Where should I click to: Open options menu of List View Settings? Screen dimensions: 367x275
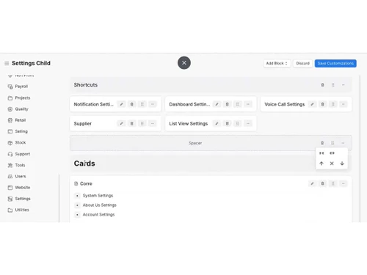tap(248, 123)
